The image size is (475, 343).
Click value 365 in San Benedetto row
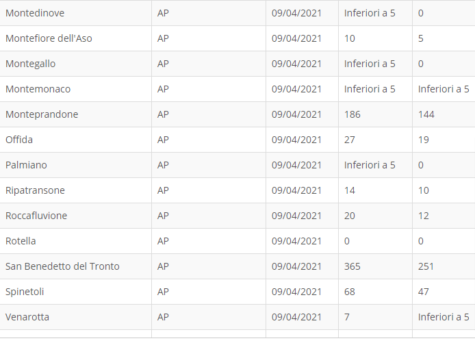click(x=352, y=266)
